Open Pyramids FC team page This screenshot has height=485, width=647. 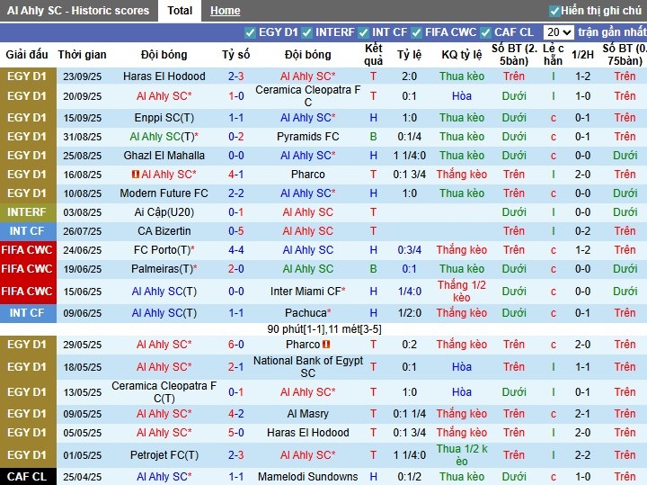(x=307, y=137)
